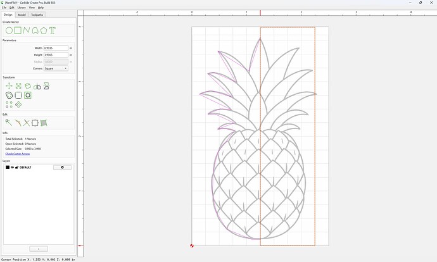Use the Mirror vertical flip tool

pos(46,86)
